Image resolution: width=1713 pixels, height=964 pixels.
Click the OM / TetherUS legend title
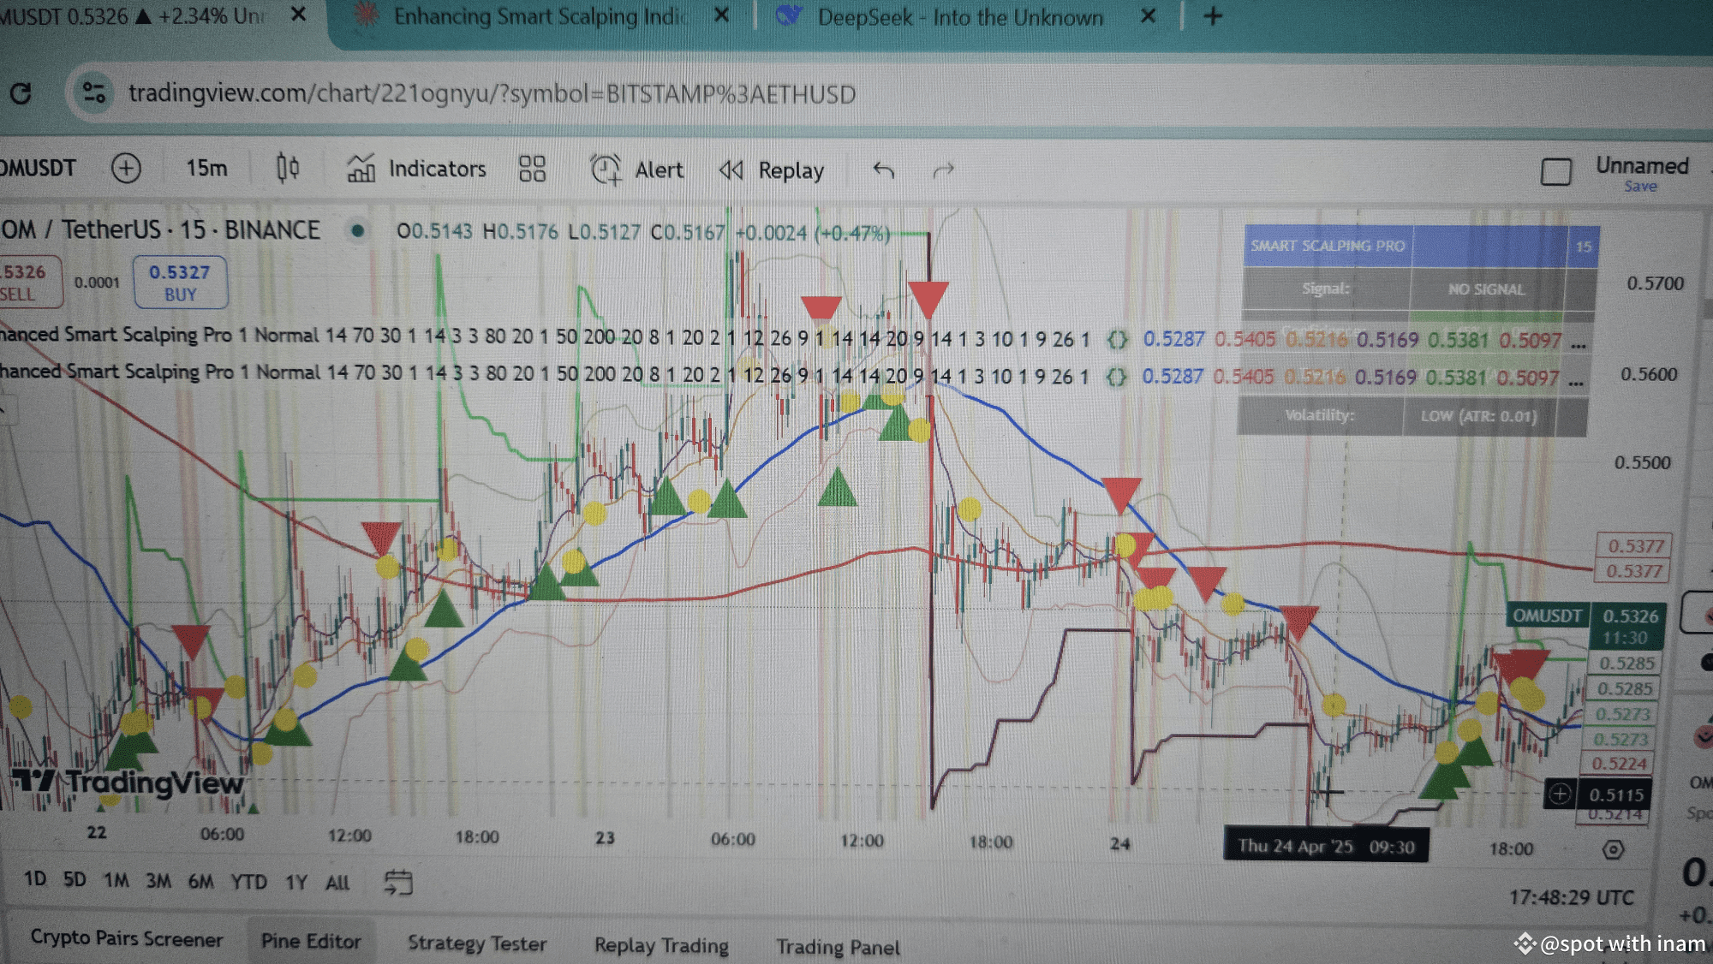pos(160,229)
